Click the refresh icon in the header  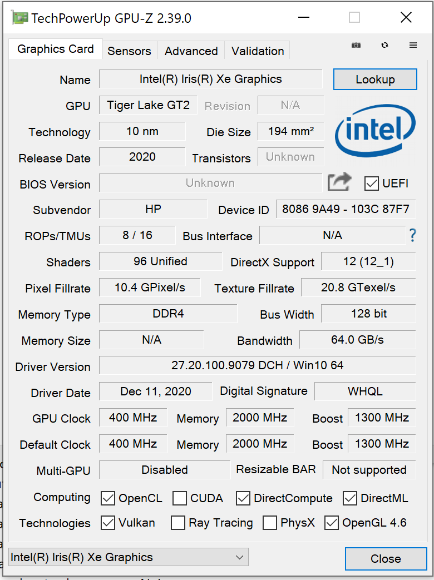click(x=384, y=46)
